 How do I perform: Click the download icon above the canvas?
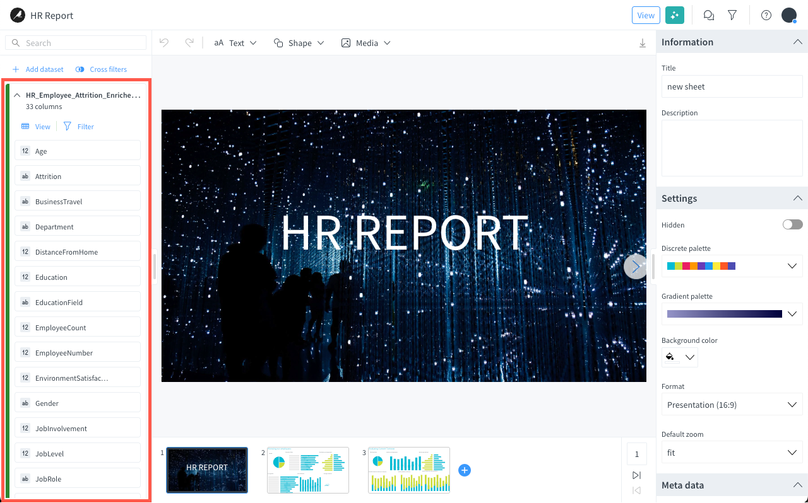(643, 42)
